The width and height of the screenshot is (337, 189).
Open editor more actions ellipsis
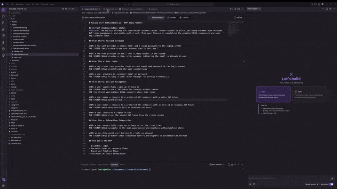pos(242,9)
